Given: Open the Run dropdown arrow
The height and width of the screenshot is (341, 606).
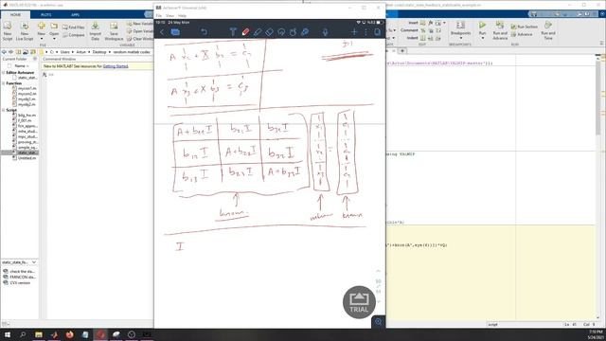Looking at the screenshot, I should pos(482,38).
